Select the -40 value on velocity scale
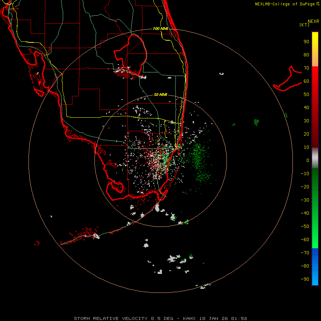 point(305,213)
